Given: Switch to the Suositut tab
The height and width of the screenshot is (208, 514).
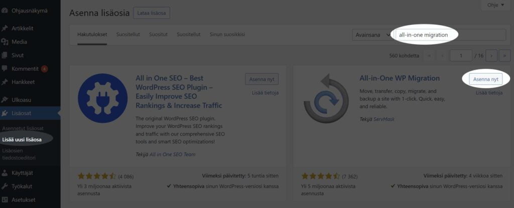Looking at the screenshot, I should point(159,34).
